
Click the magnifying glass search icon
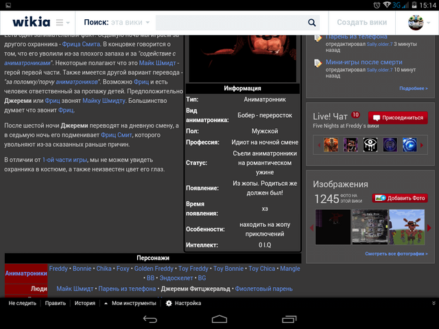click(311, 23)
